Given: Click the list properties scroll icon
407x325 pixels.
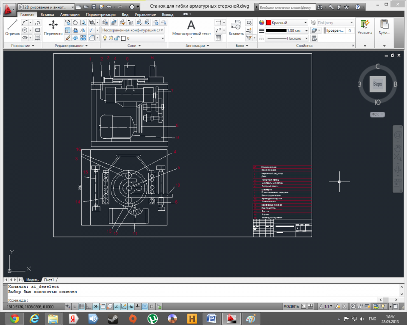Looking at the screenshot, I should click(x=314, y=39).
